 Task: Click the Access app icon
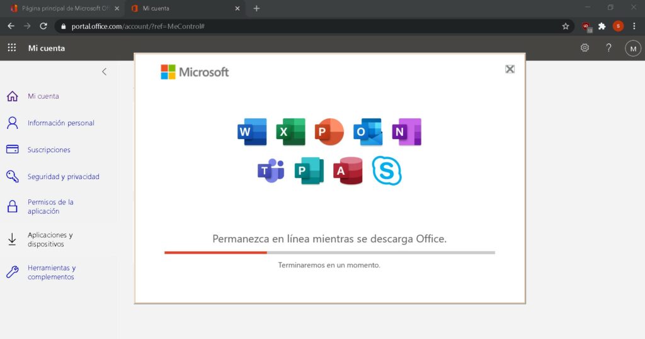tap(348, 170)
